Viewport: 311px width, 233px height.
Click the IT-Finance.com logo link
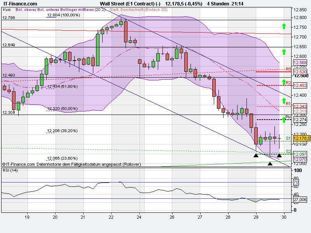coord(20,3)
